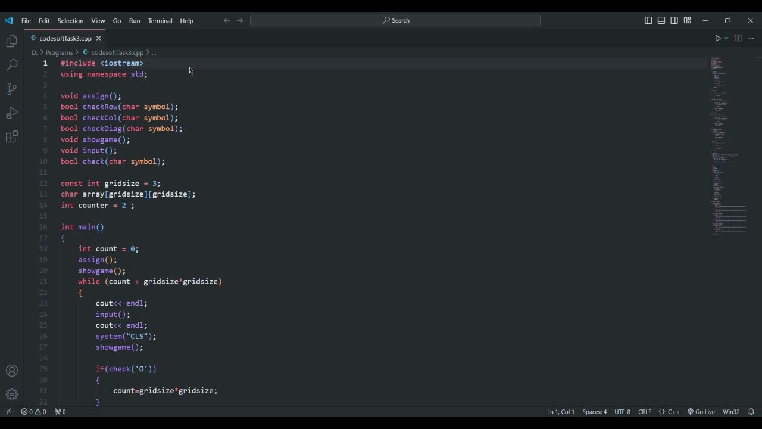The height and width of the screenshot is (429, 762).
Task: Toggle the Primary Side Bar layout
Action: (x=648, y=20)
